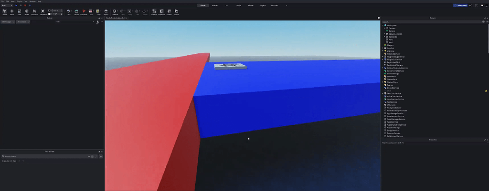
Task: Choose the Select tool in the toolbar
Action: 5,12
